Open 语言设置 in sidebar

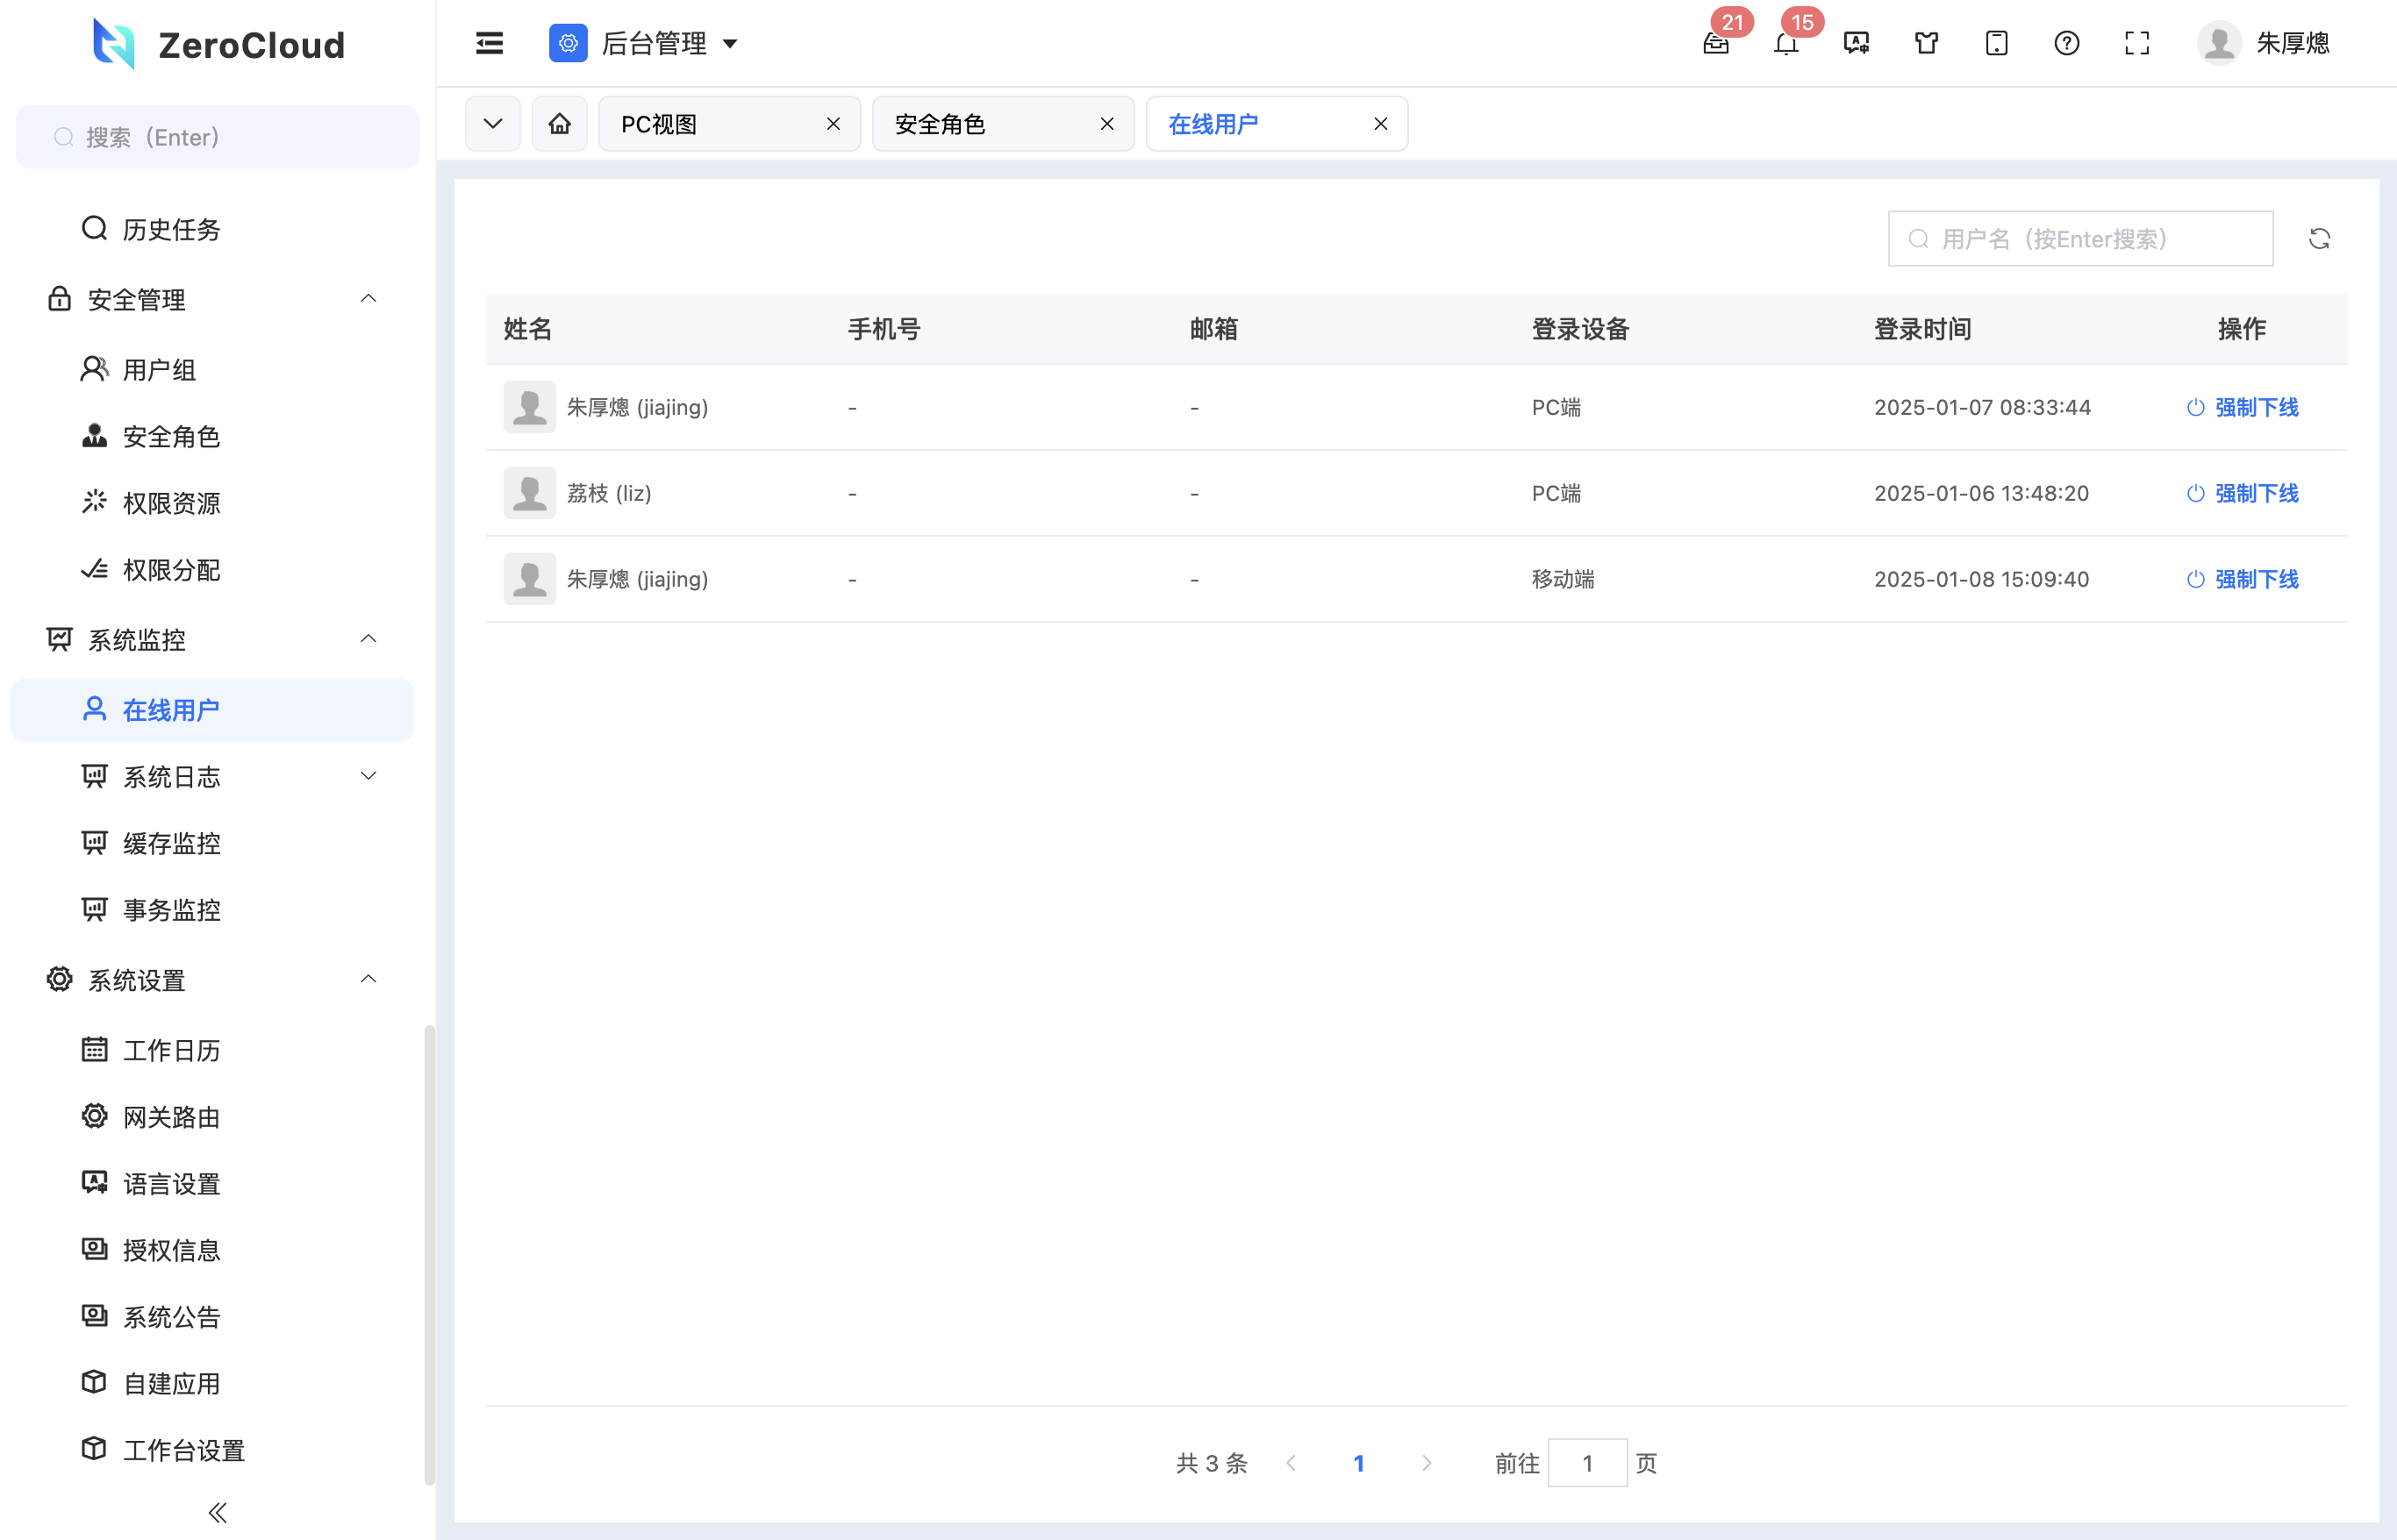point(212,1184)
